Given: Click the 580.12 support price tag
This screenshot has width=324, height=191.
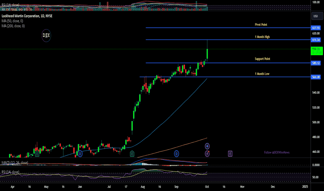Looking at the screenshot, I should point(316,63).
